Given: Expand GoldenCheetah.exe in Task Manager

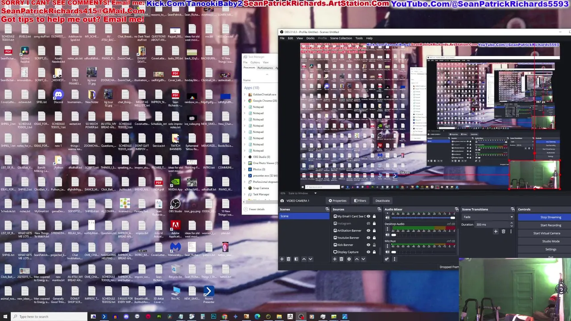Looking at the screenshot, I should point(245,95).
